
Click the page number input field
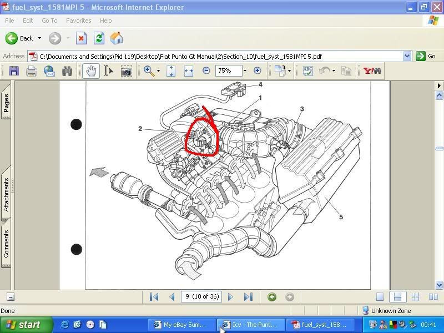tap(203, 297)
